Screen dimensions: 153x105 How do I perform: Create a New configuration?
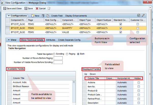click(35, 16)
